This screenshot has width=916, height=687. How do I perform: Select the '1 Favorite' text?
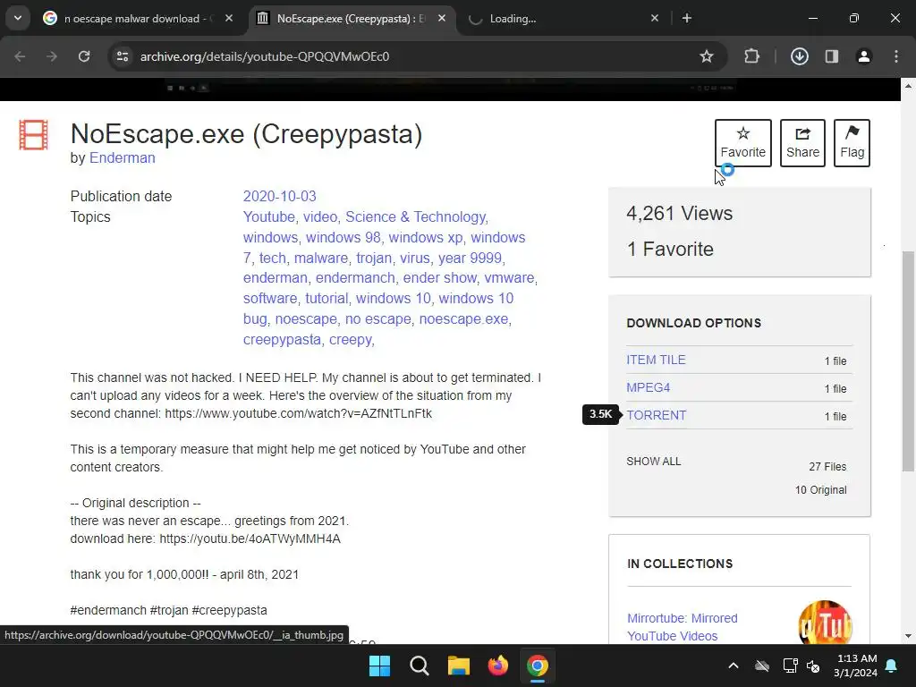point(670,250)
